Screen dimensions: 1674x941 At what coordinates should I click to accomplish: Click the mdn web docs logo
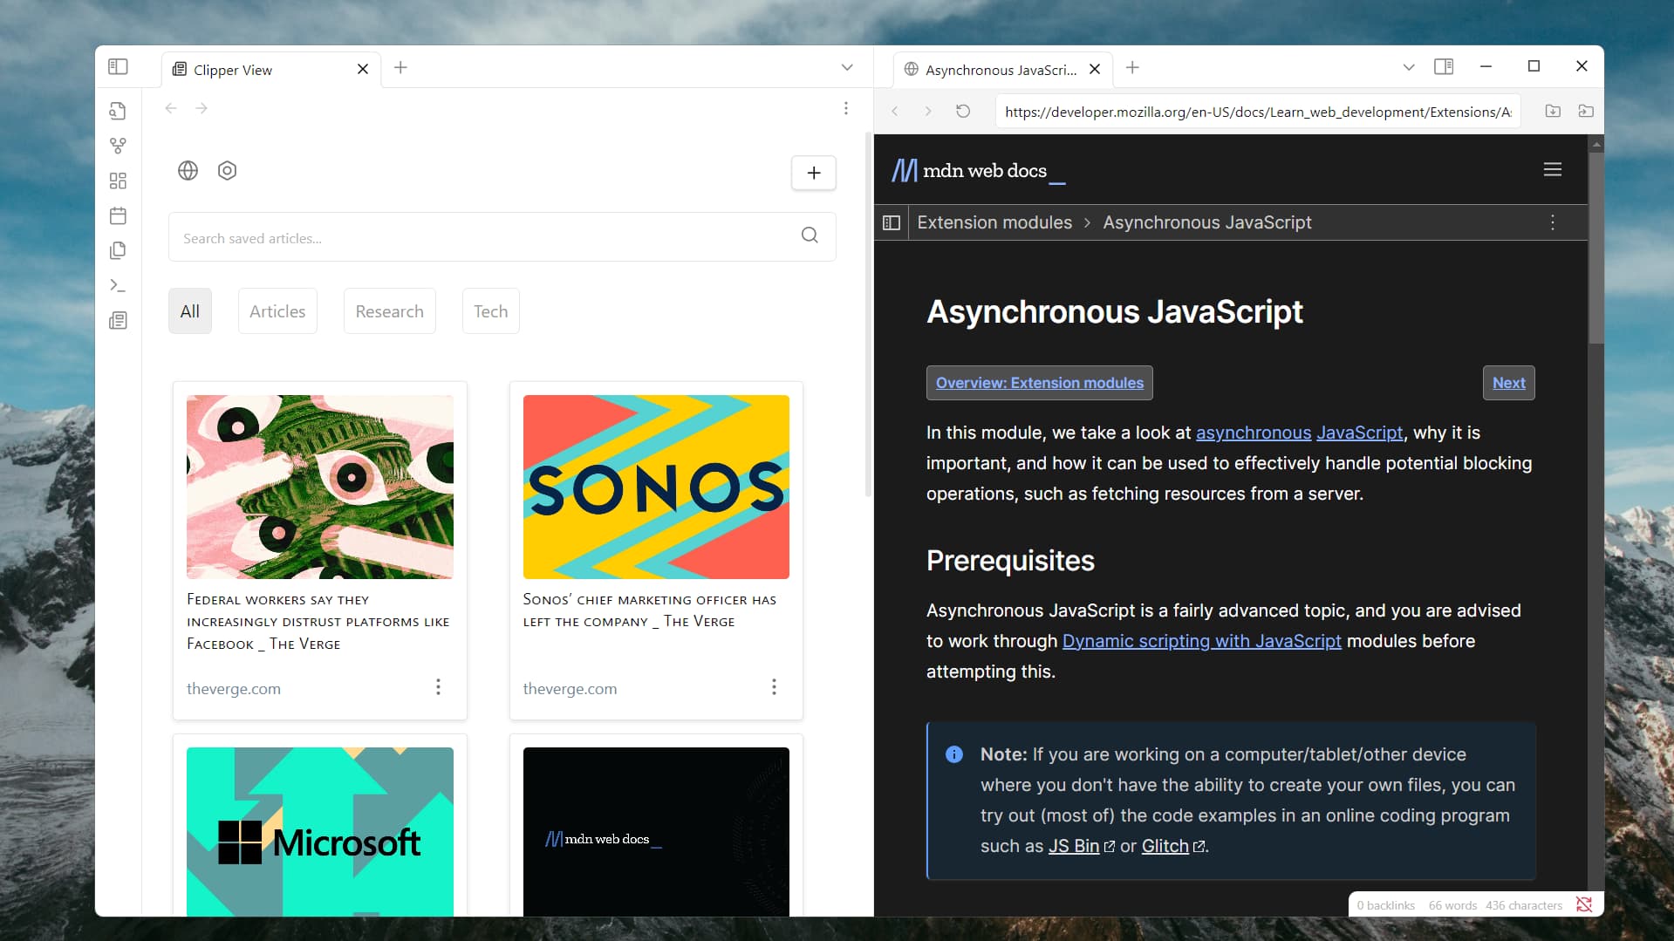[x=977, y=170]
